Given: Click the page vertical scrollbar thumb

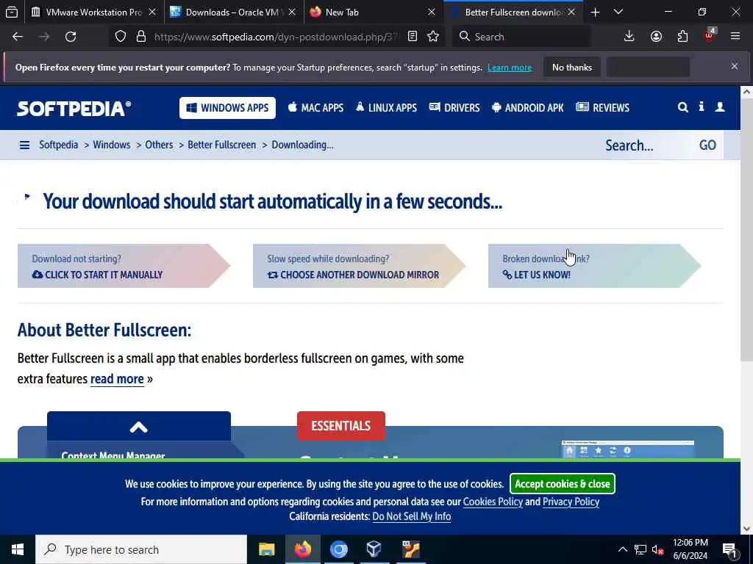Looking at the screenshot, I should tap(746, 230).
